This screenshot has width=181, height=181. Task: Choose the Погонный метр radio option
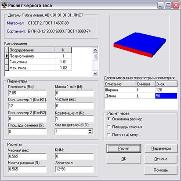(109, 135)
